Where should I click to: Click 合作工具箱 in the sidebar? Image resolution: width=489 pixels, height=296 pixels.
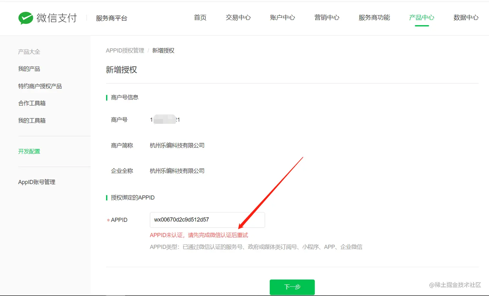(32, 103)
